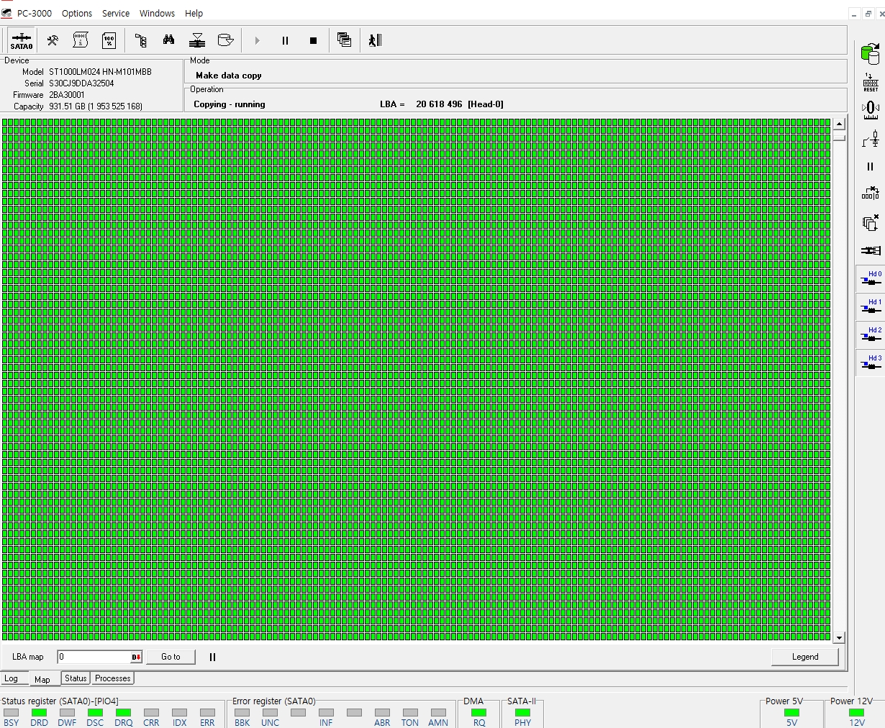Click the 100% document toolbar icon

click(109, 40)
